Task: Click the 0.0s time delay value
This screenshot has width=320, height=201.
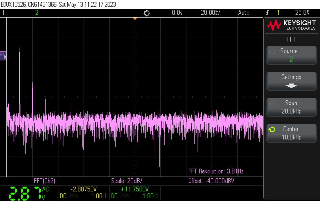Action: 177,13
